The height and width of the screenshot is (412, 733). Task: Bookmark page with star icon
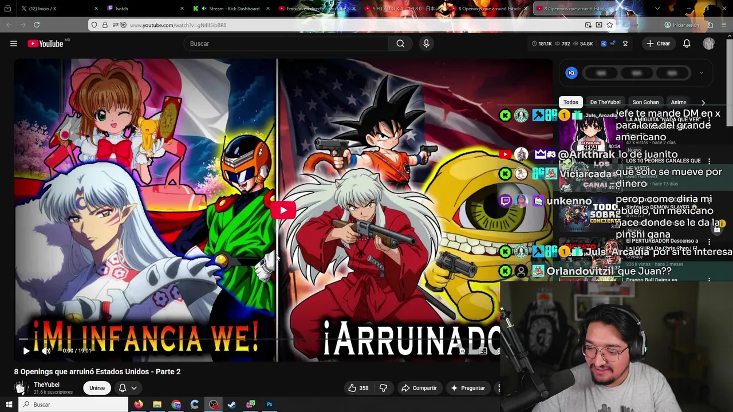click(x=609, y=25)
